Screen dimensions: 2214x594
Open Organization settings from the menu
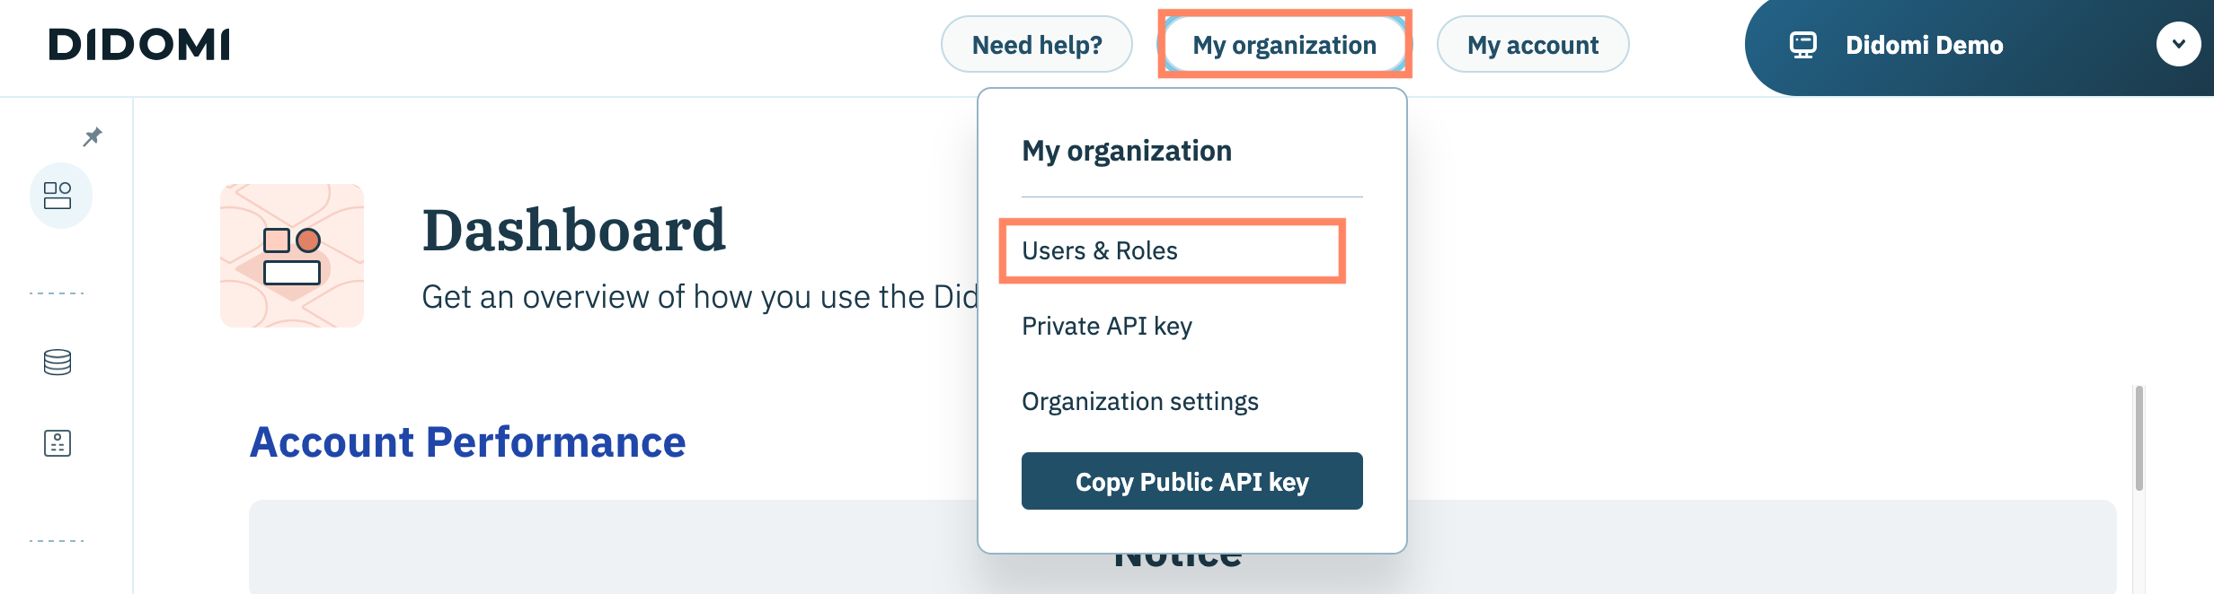pyautogui.click(x=1139, y=402)
